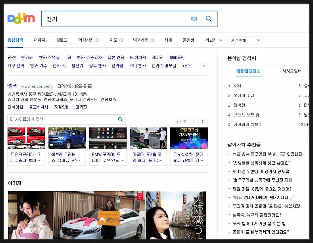Open the virtual keyboard icon in search box
Image resolution: width=313 pixels, height=243 pixels.
pyautogui.click(x=194, y=19)
